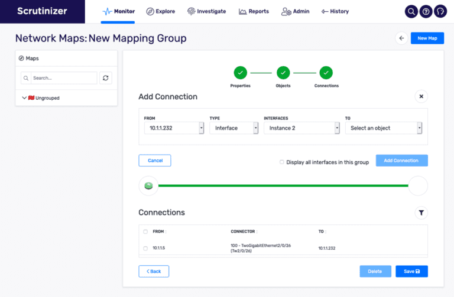This screenshot has width=454, height=297.
Task: Open the Explore tab
Action: pos(161,11)
